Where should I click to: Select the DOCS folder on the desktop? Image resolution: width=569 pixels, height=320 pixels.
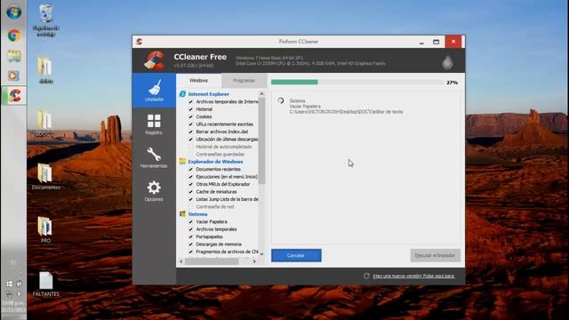(44, 124)
